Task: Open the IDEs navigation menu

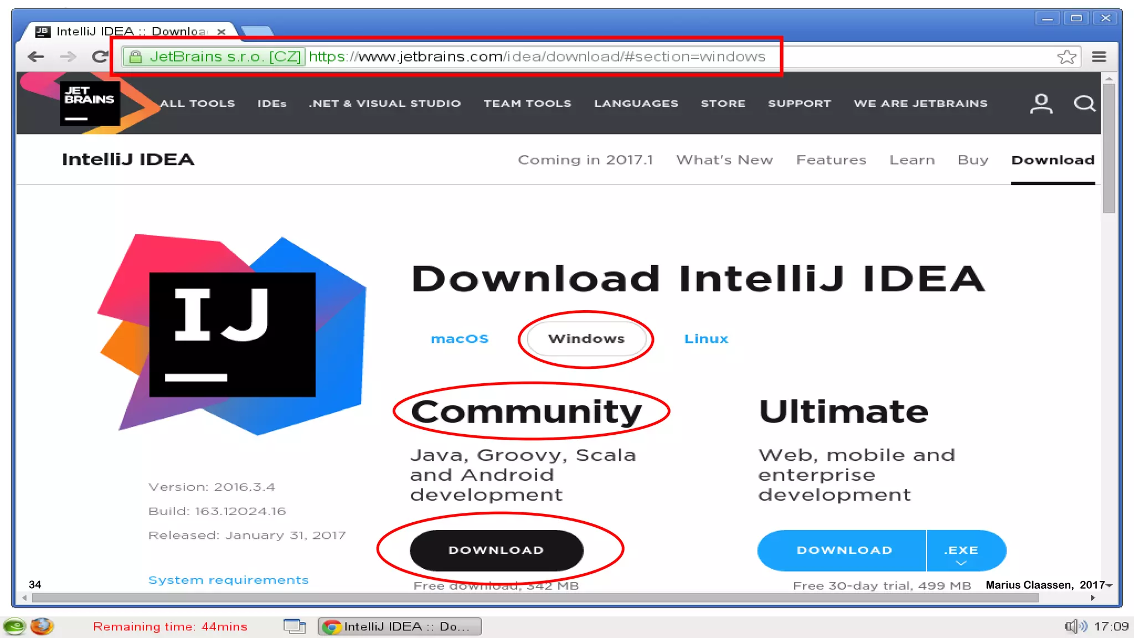Action: 271,104
